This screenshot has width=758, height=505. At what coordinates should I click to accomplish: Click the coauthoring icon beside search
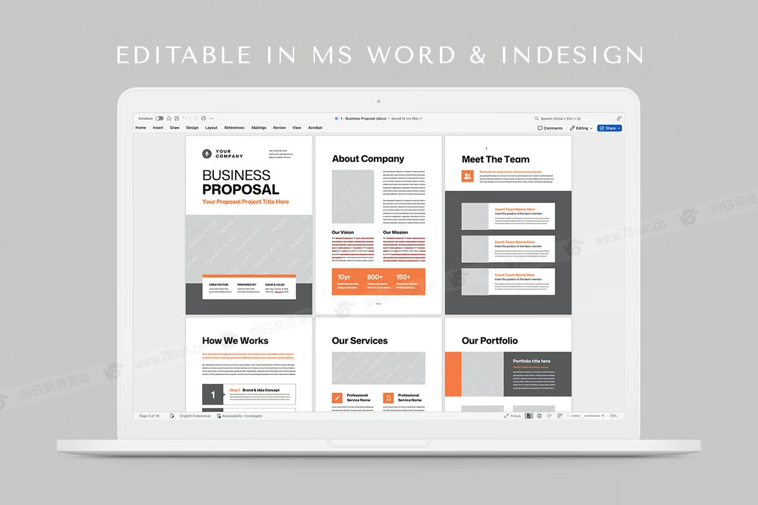pyautogui.click(x=619, y=118)
